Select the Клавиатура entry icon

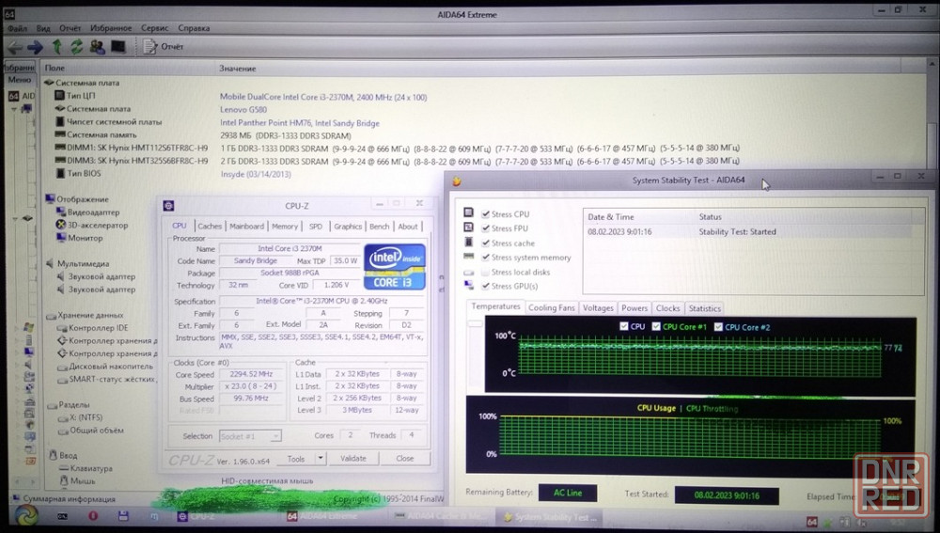pyautogui.click(x=64, y=468)
